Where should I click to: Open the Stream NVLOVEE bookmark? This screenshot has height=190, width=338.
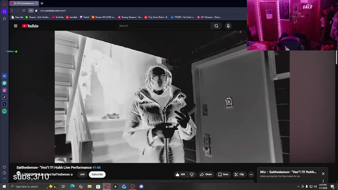(x=104, y=17)
